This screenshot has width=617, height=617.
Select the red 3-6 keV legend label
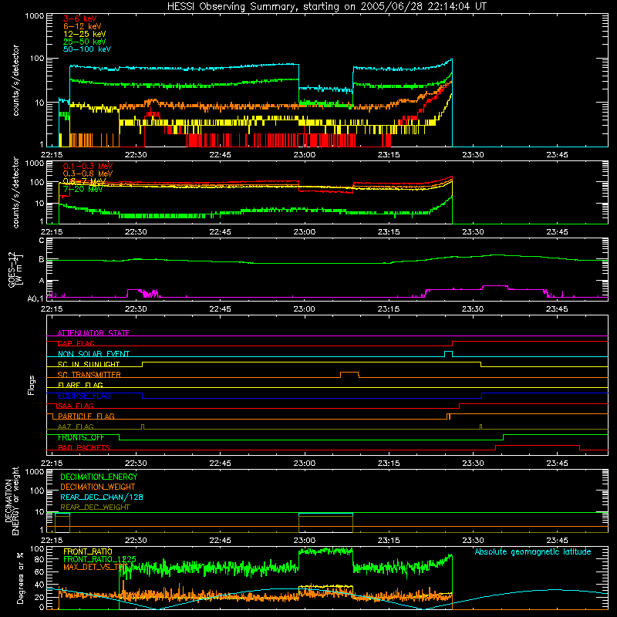click(80, 19)
